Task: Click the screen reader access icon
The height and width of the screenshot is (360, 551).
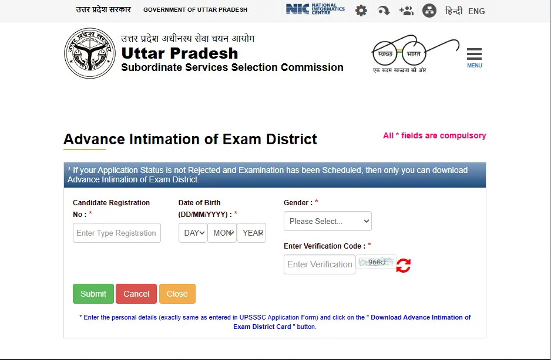Action: (384, 11)
